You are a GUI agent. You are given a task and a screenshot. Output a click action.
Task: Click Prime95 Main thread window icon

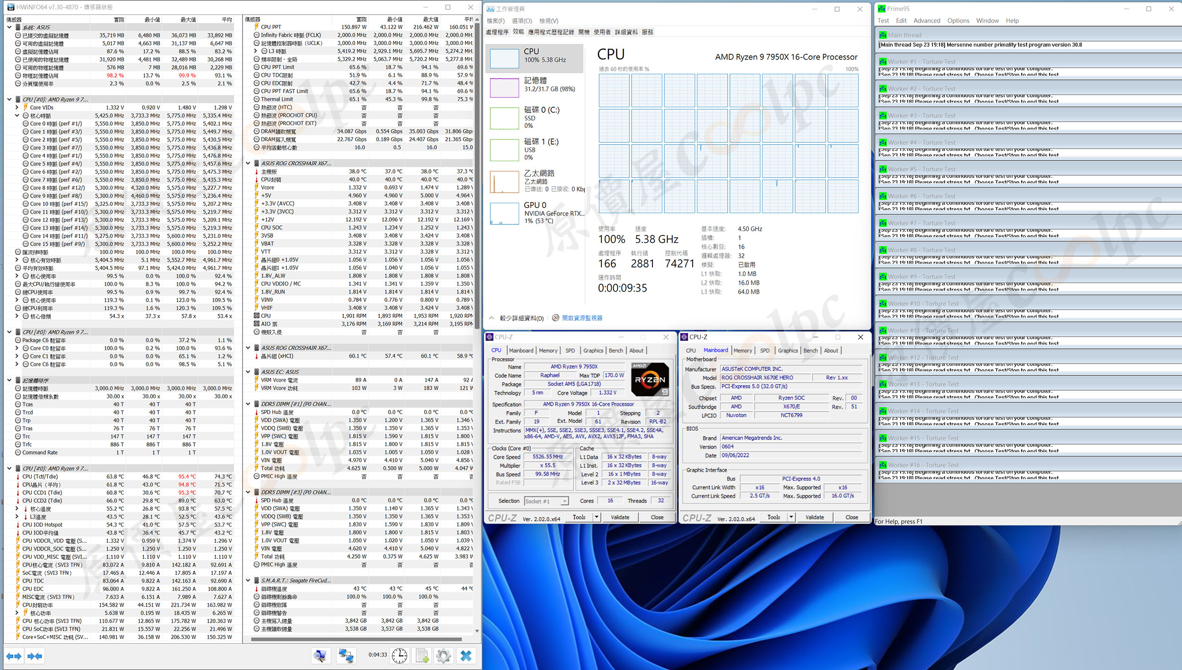(882, 35)
